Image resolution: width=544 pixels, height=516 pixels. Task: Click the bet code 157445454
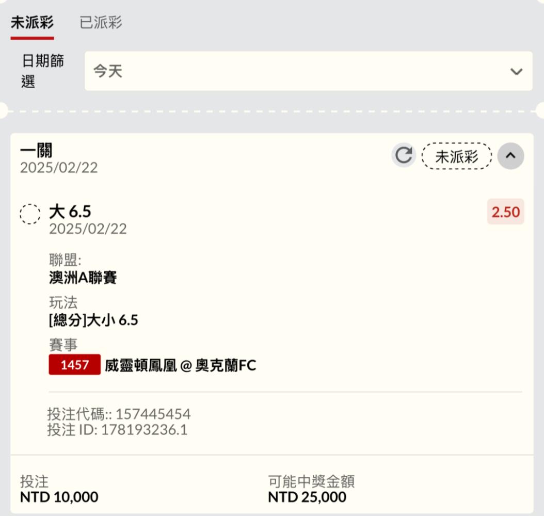153,414
